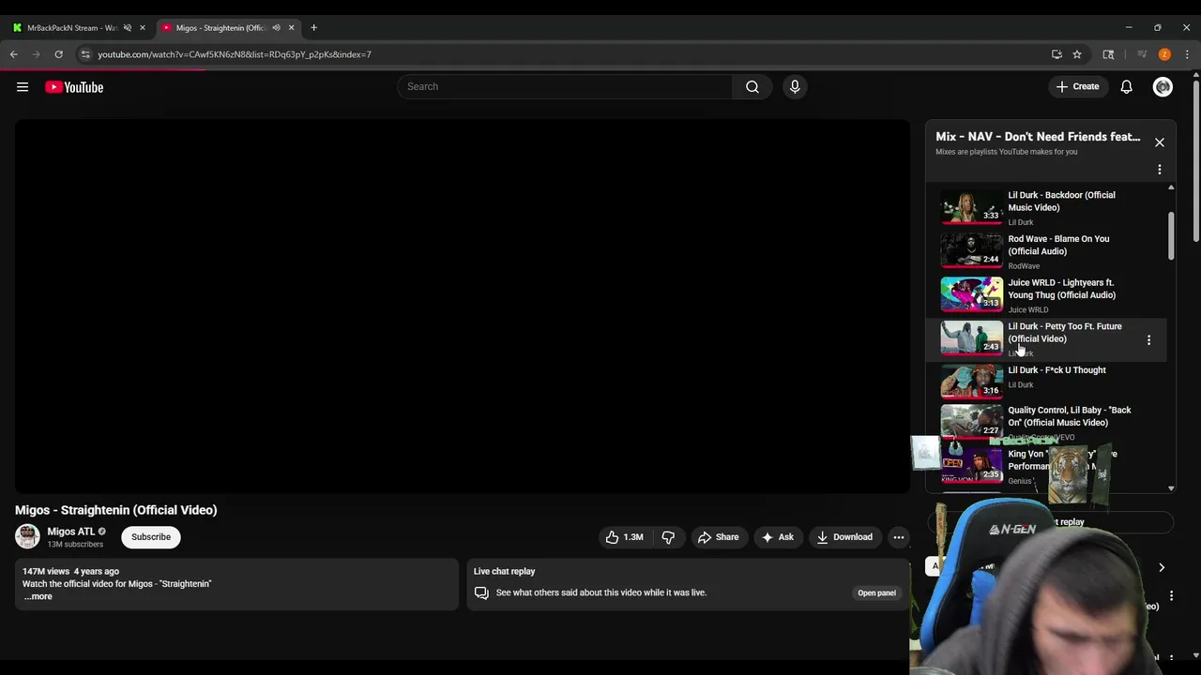The image size is (1201, 675).
Task: Open a new browser tab
Action: [x=313, y=28]
